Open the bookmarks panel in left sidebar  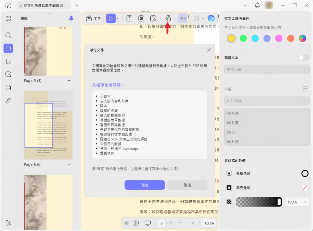[x=8, y=61]
